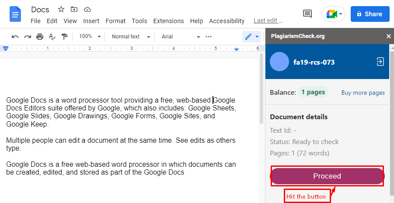Click the 1 pages balance badge
Viewport: 394px width, 203px height.
pos(313,92)
